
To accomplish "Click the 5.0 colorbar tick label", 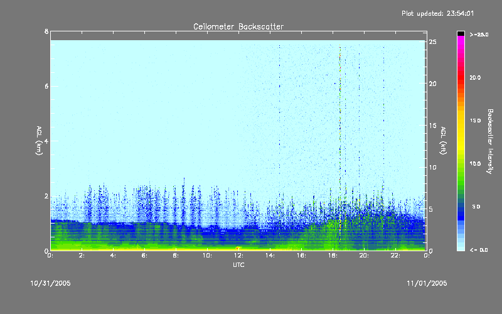I will point(476,207).
